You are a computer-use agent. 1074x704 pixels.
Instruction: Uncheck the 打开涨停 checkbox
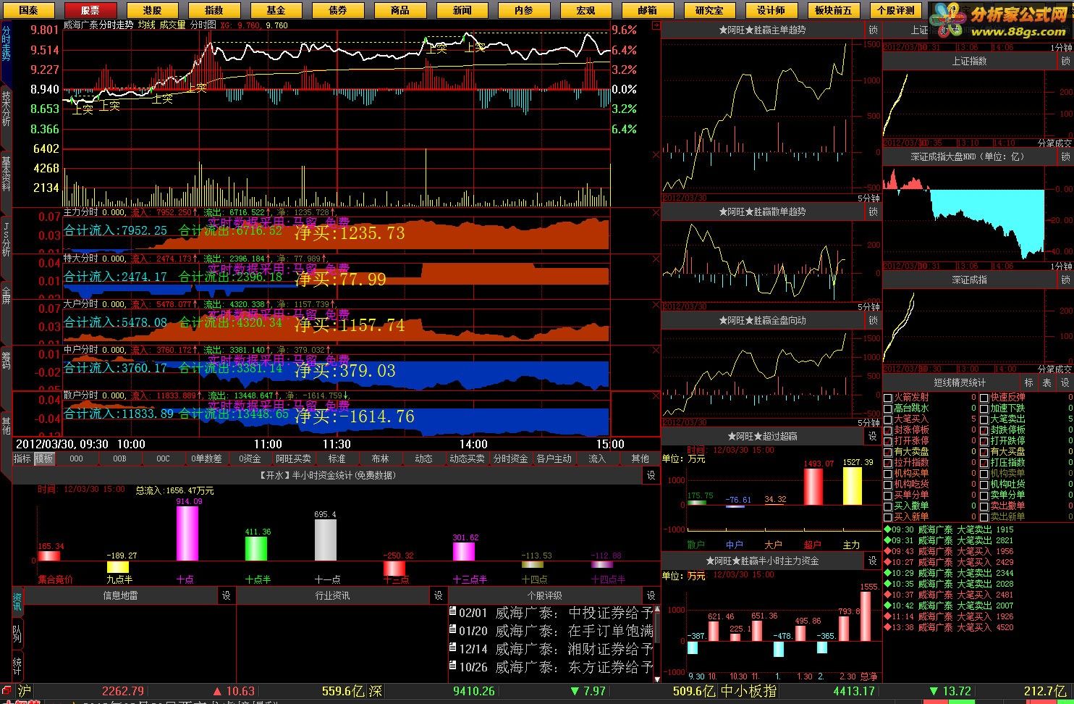[888, 441]
